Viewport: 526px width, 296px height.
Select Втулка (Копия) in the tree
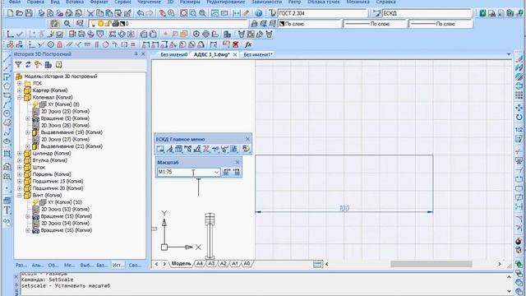coord(49,160)
